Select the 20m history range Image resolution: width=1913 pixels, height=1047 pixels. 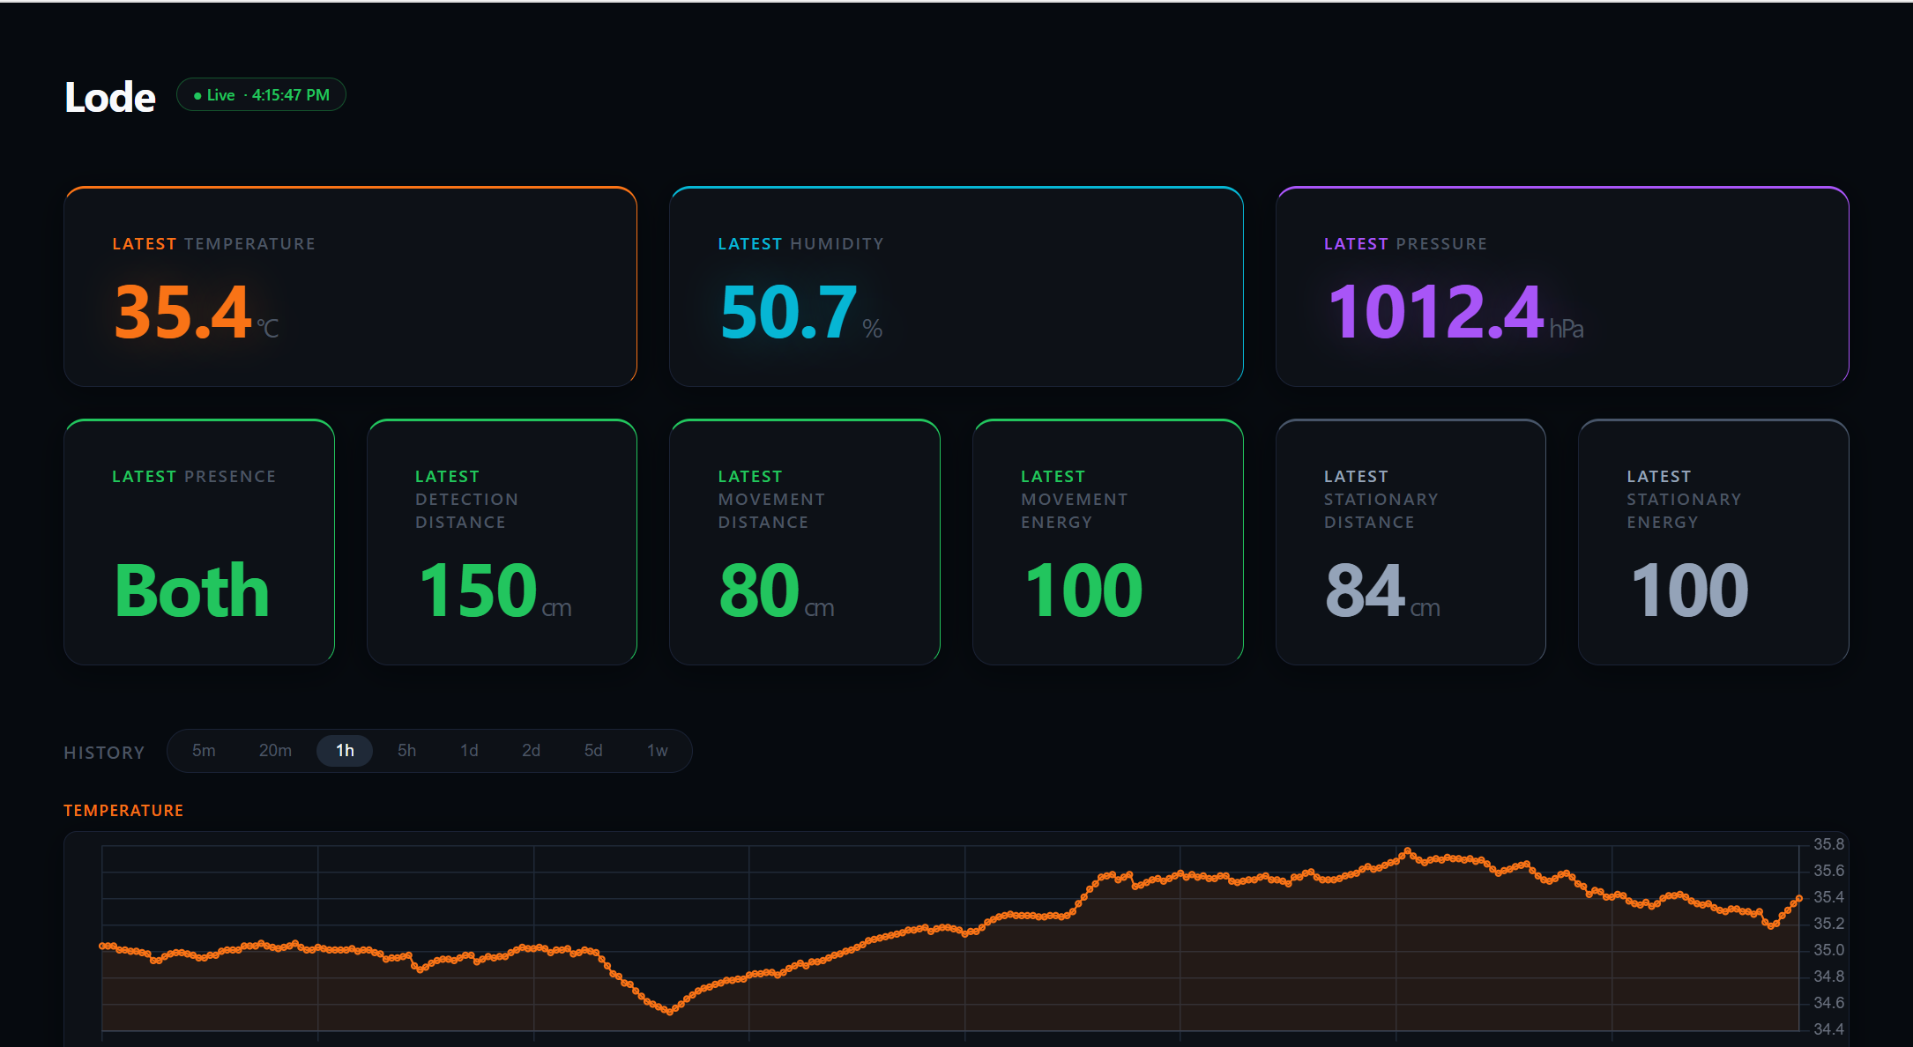(x=275, y=751)
